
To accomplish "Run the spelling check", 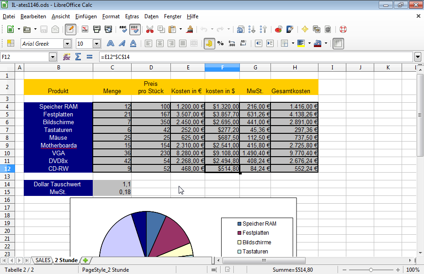I will coord(123,29).
